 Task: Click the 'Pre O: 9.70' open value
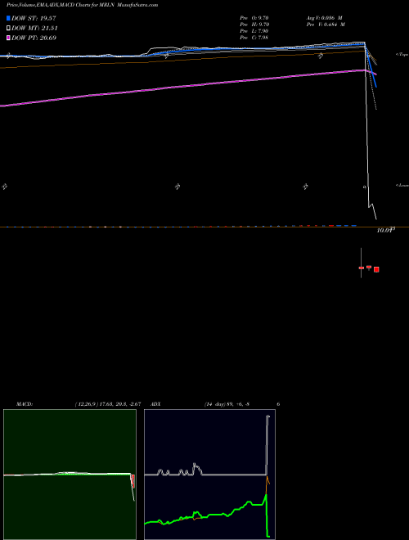tap(254, 17)
